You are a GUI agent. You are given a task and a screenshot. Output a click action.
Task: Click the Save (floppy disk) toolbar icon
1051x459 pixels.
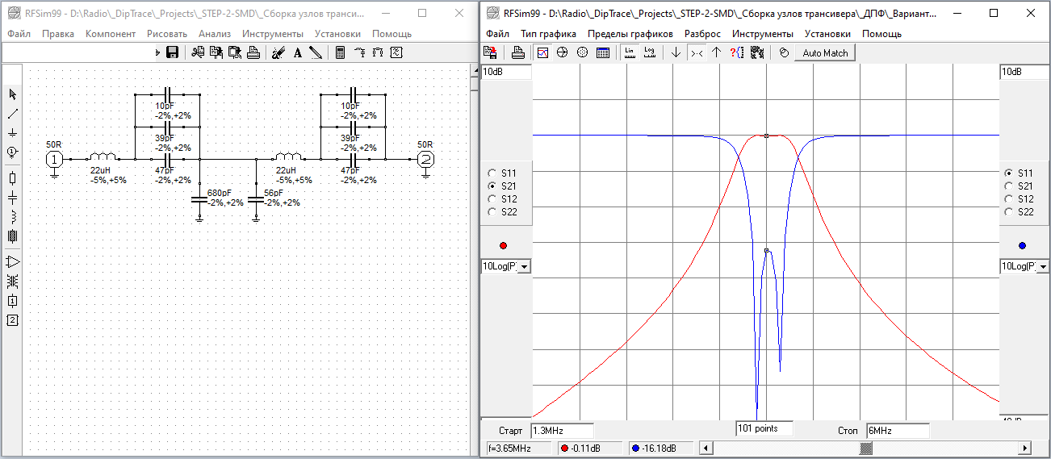pos(172,52)
